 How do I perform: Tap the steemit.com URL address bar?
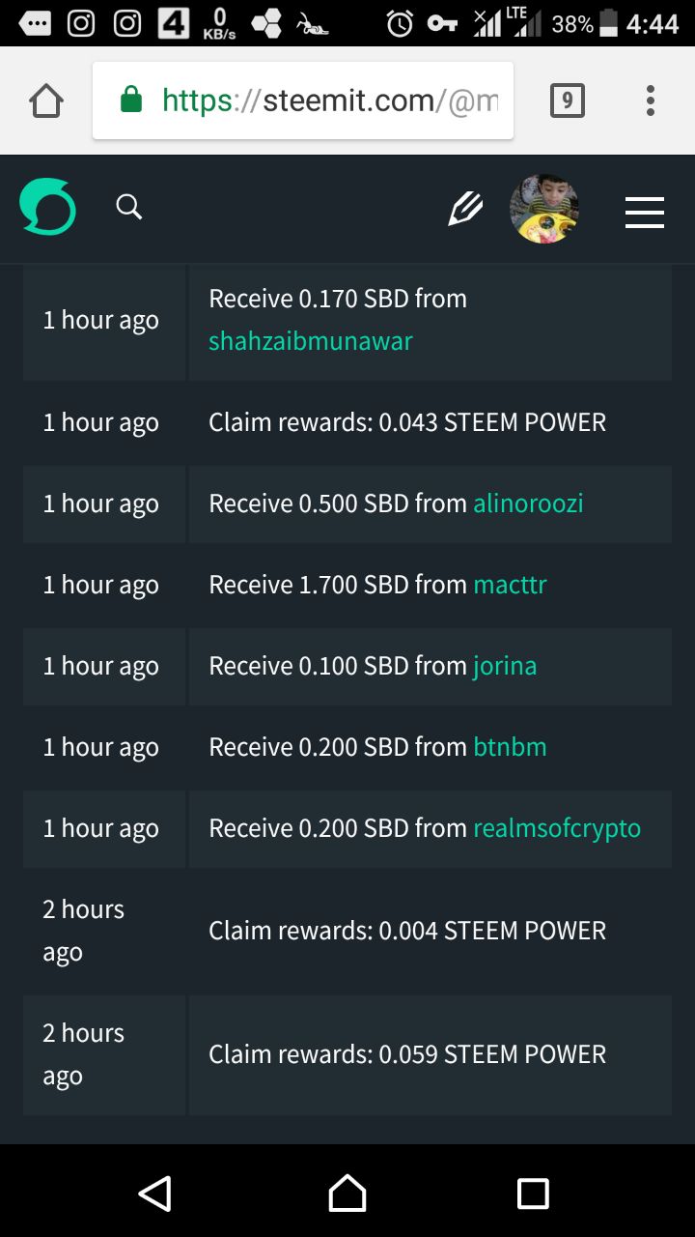(x=303, y=101)
